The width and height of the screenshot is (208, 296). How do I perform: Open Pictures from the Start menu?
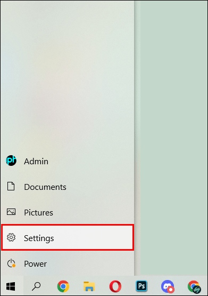[x=68, y=212]
